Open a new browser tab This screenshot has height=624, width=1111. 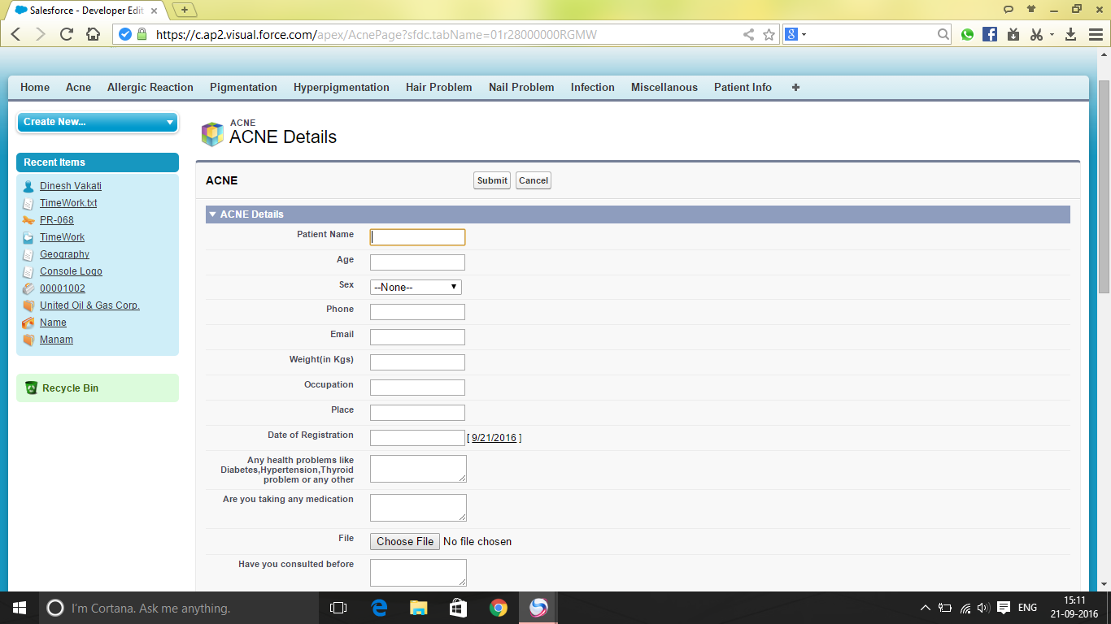click(x=185, y=10)
